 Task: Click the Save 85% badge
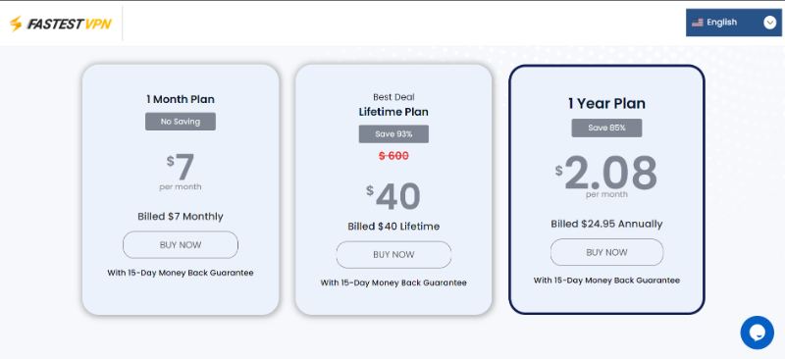pyautogui.click(x=606, y=128)
